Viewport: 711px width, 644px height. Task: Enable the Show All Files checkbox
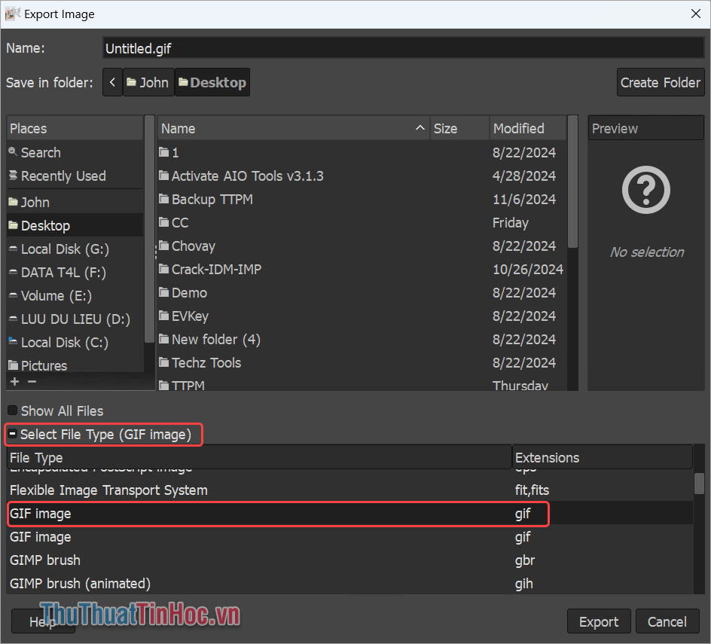point(13,411)
